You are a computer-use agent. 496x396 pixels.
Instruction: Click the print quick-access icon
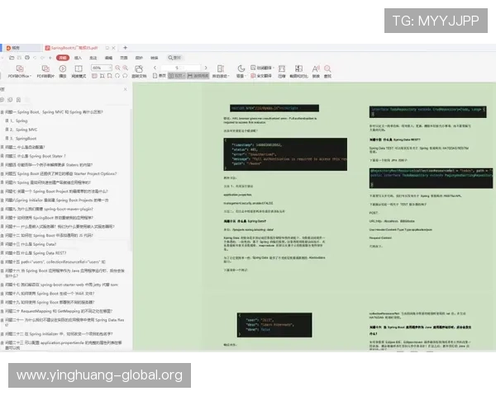click(27, 58)
